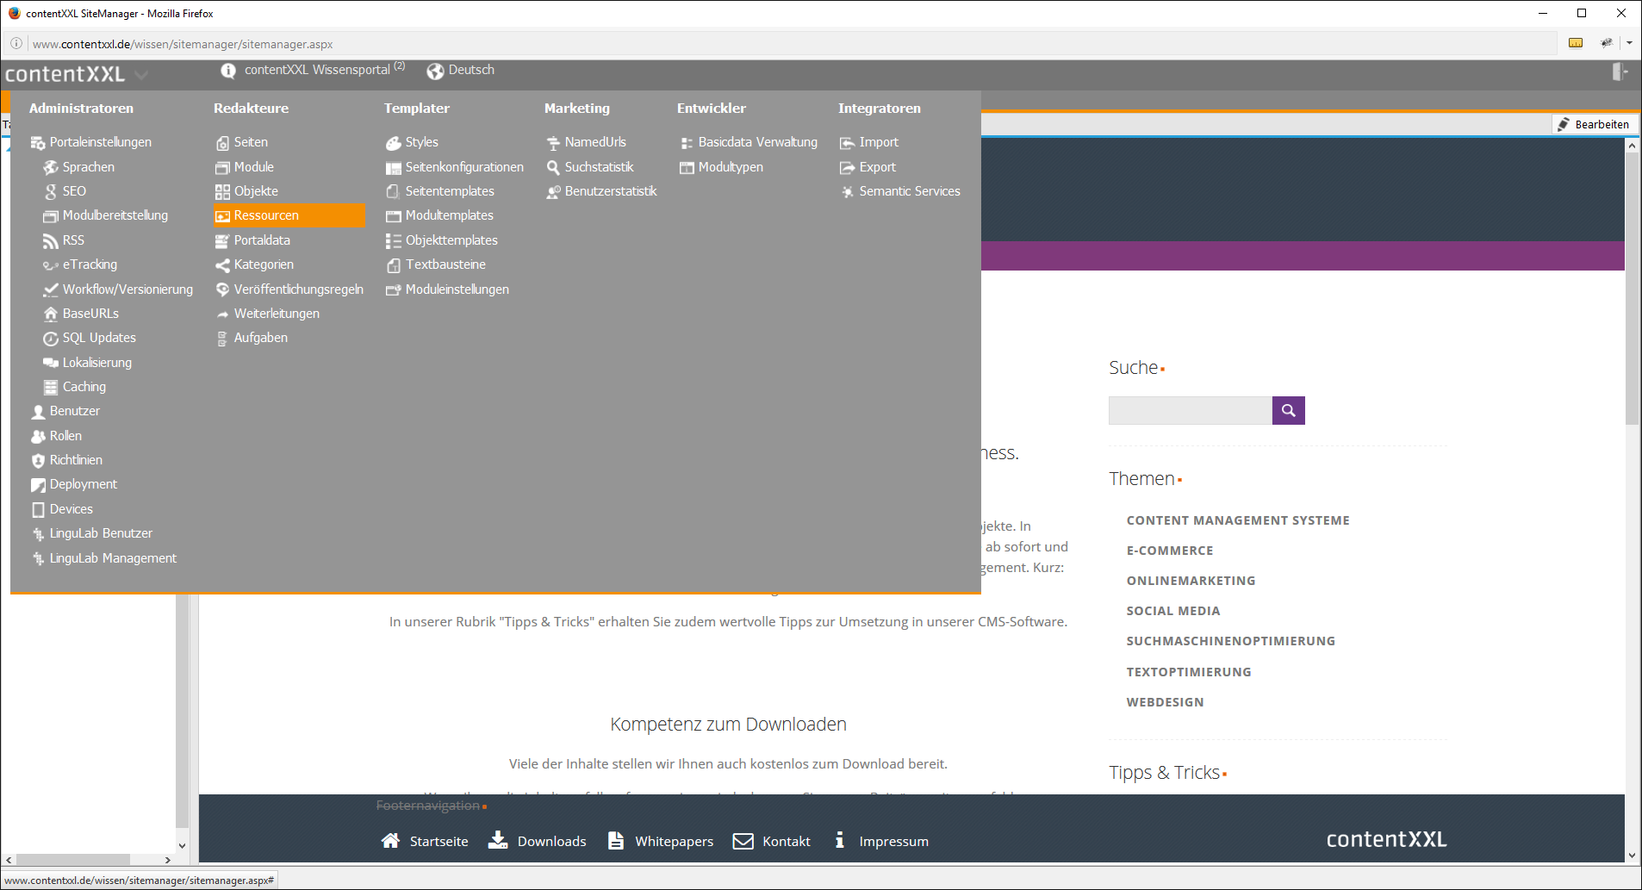This screenshot has width=1642, height=890.
Task: Open the SOCIAL MEDIA topic link
Action: (1173, 611)
